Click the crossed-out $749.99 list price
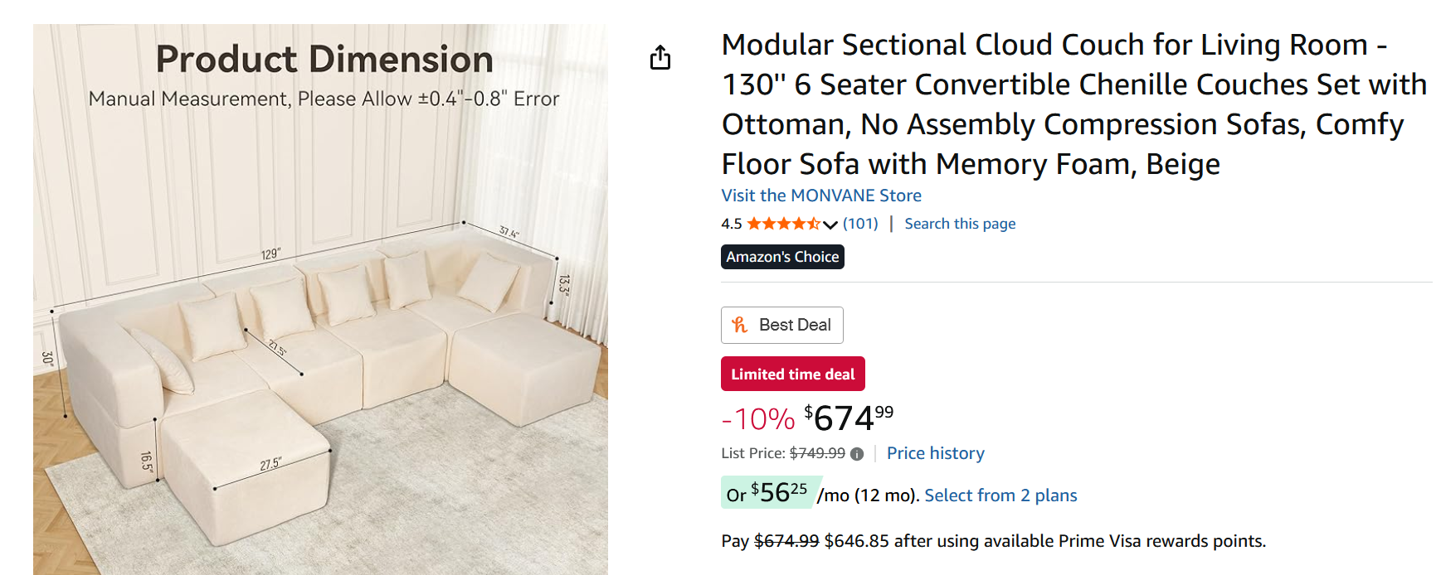The height and width of the screenshot is (575, 1441). point(817,453)
